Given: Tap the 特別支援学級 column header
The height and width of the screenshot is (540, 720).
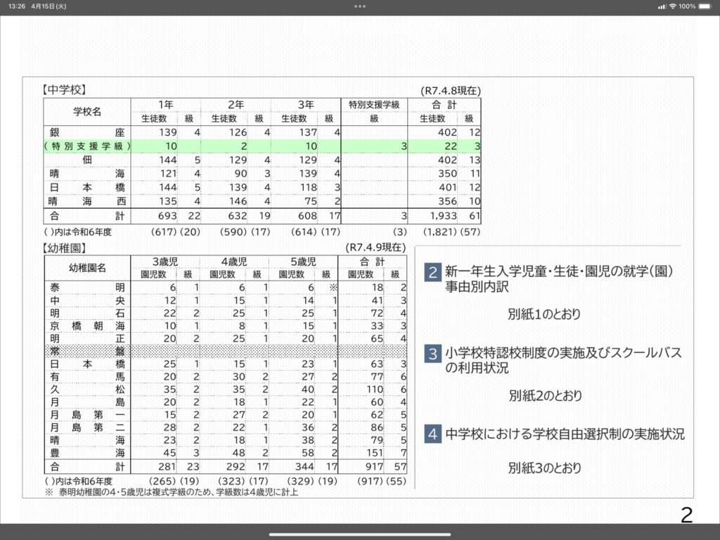Looking at the screenshot, I should (x=374, y=105).
